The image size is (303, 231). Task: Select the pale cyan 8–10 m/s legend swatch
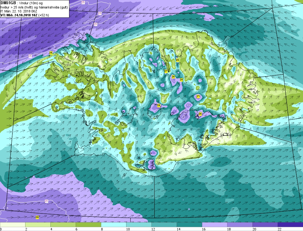click(114, 225)
